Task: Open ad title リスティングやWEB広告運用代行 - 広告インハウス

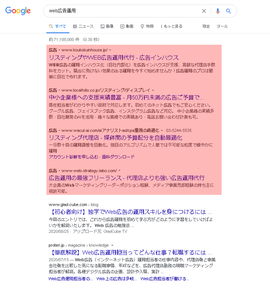Action: click(x=114, y=58)
